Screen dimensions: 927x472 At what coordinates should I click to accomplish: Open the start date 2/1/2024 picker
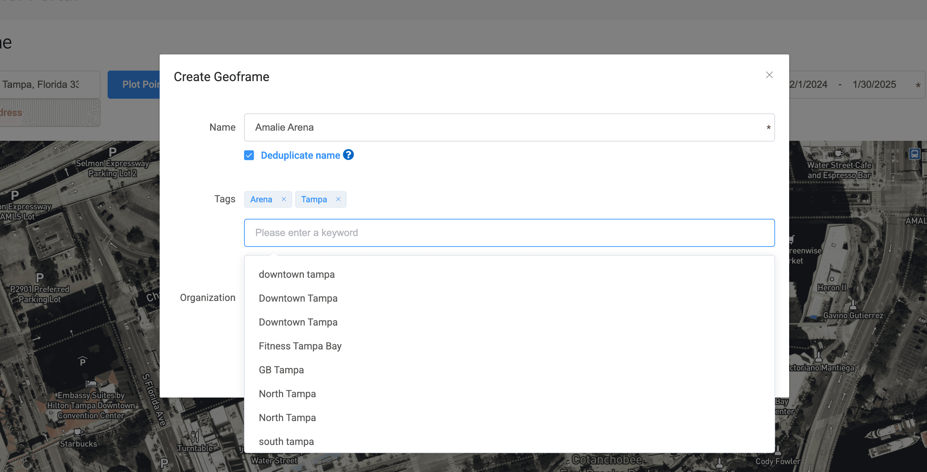pos(808,85)
